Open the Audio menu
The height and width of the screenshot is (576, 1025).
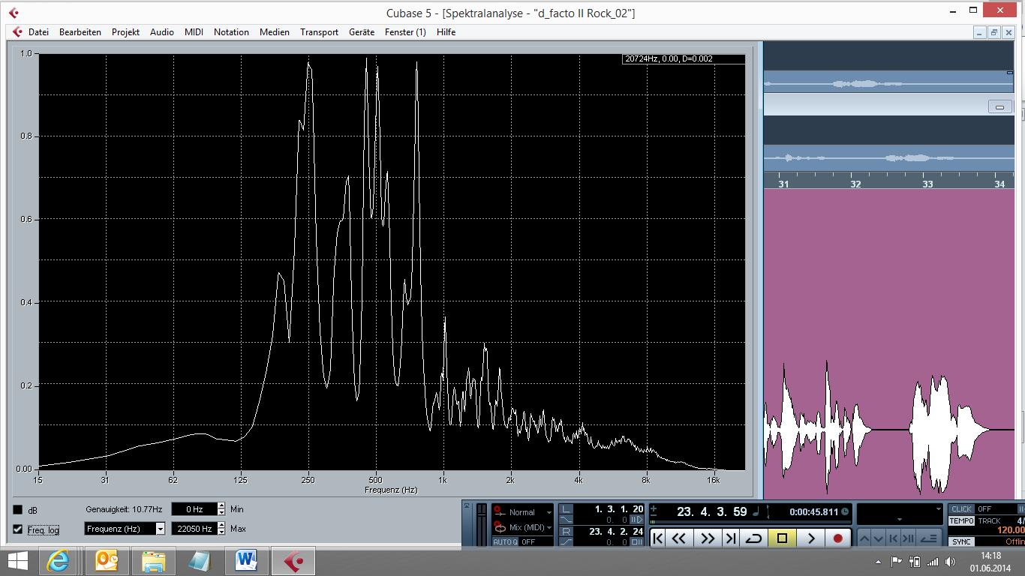161,32
